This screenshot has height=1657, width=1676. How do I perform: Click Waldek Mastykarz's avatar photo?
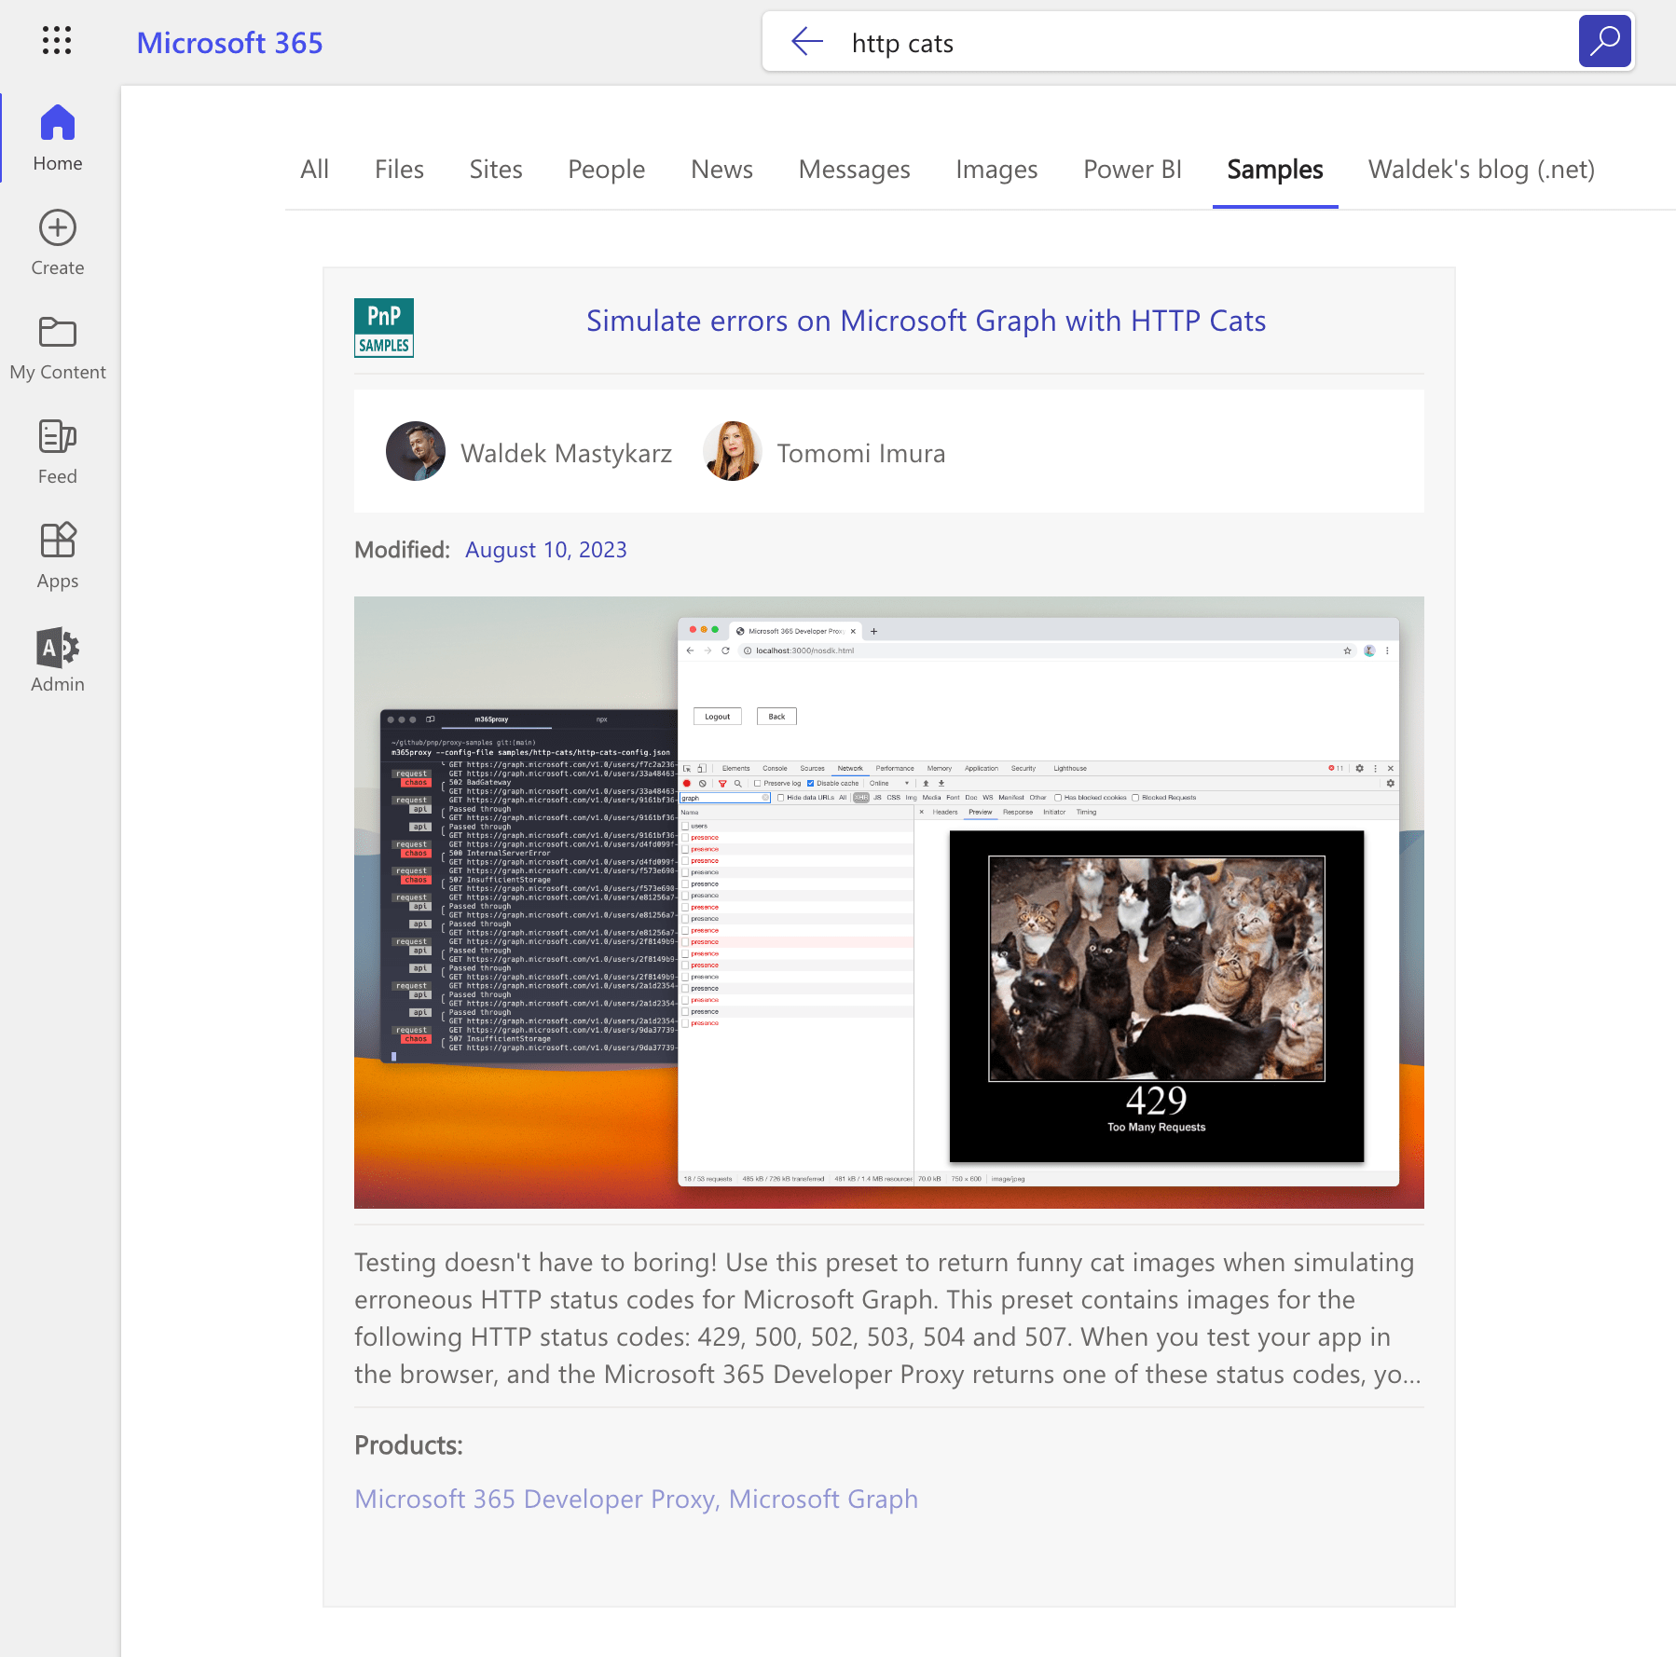pos(416,451)
